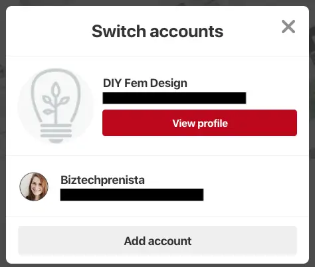Click the gray X icon by the title
The image size is (315, 267).
(288, 27)
